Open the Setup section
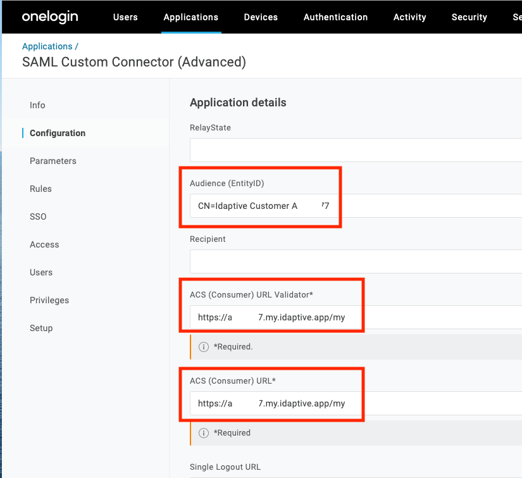 coord(40,328)
